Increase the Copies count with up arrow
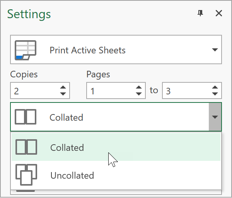This screenshot has height=198, width=232. pyautogui.click(x=63, y=88)
